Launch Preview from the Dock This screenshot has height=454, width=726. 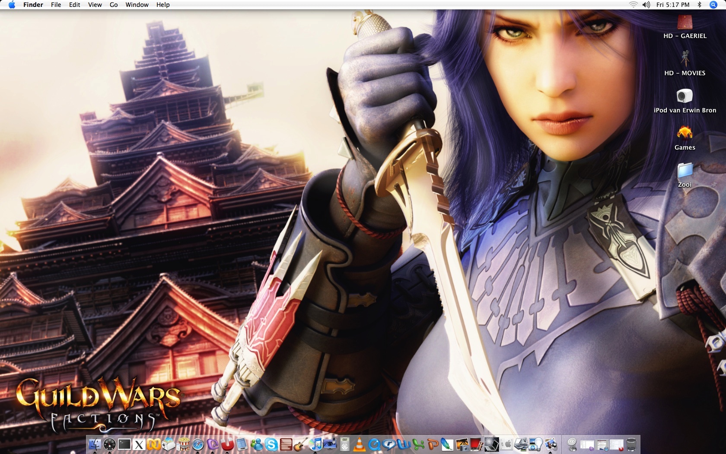[551, 444]
